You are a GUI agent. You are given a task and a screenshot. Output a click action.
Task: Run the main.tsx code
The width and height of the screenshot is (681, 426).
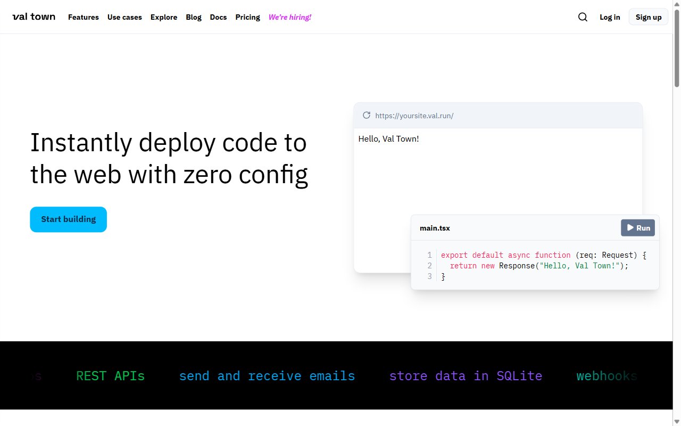(x=638, y=228)
